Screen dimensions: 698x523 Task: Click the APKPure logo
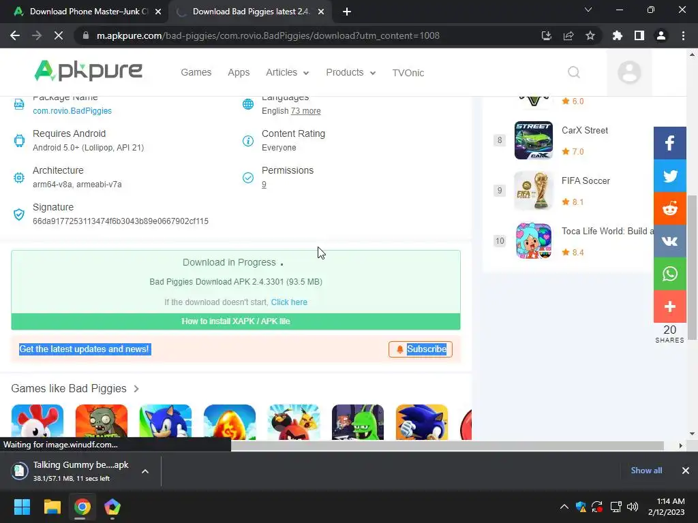88,71
